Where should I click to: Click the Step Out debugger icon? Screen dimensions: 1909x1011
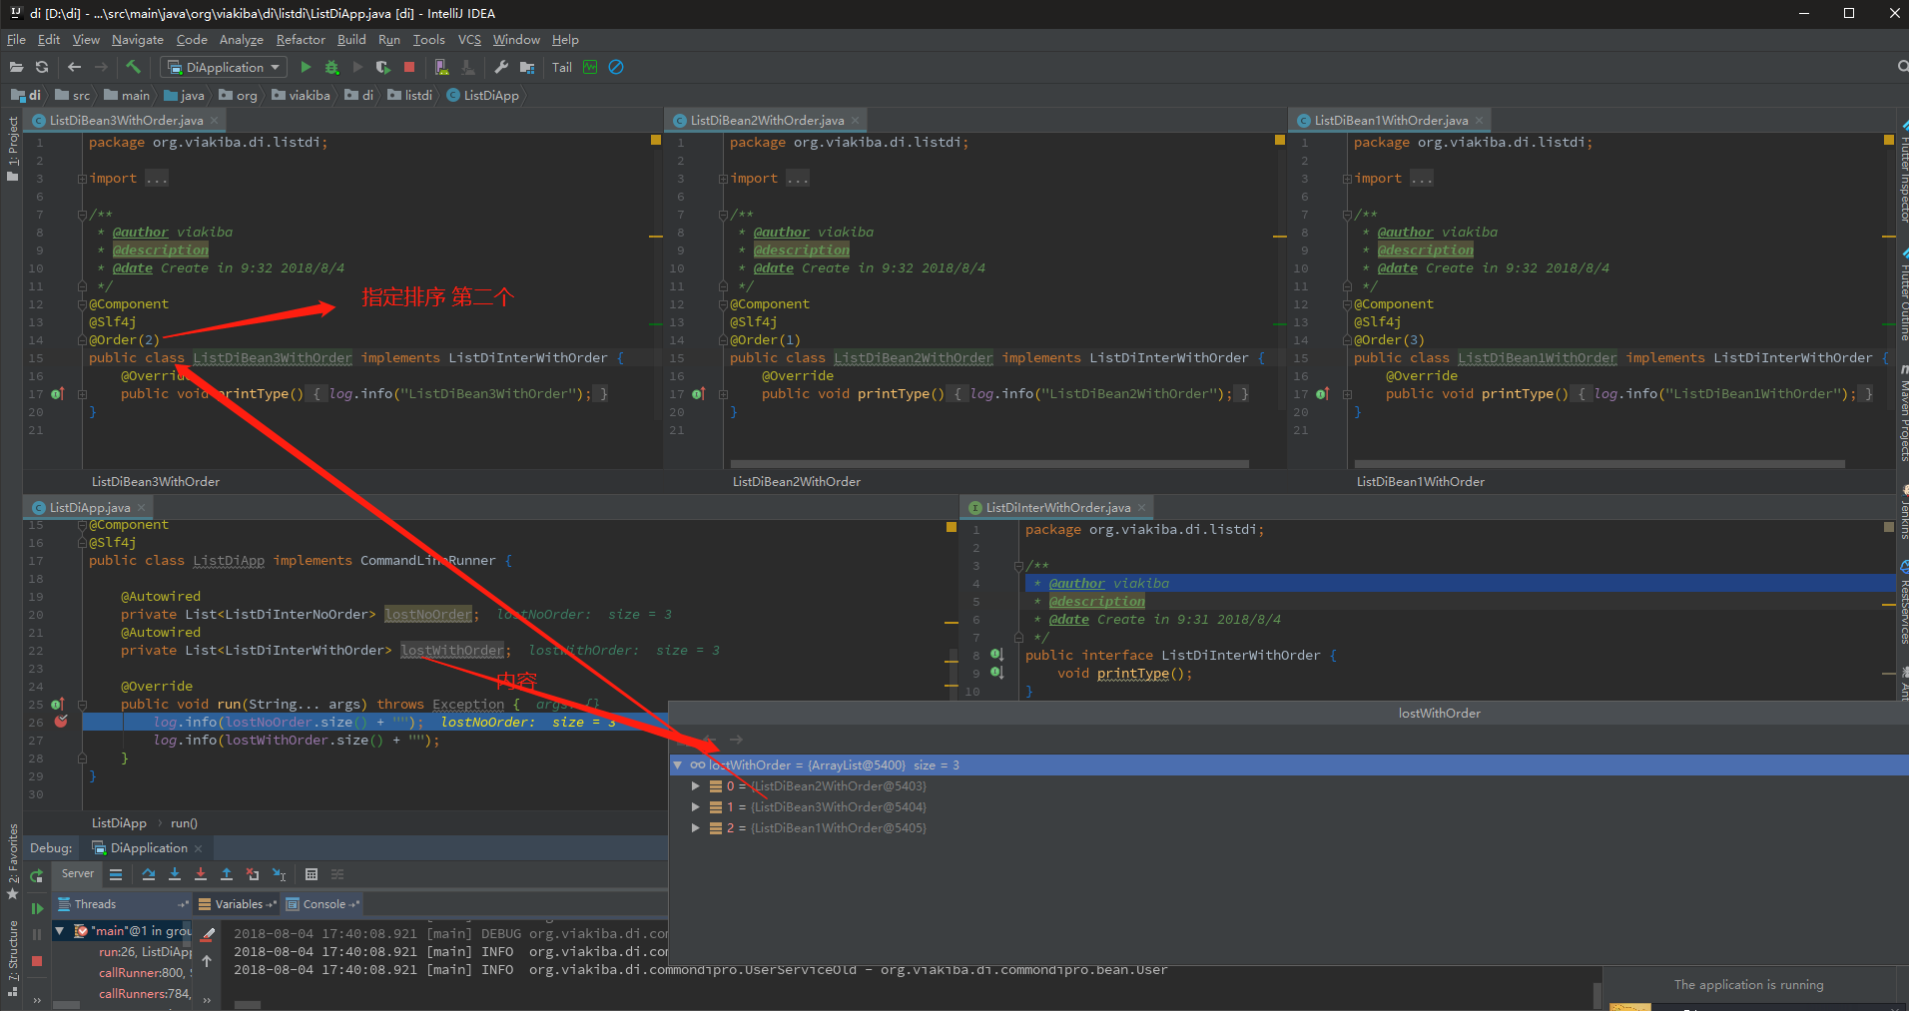[227, 874]
